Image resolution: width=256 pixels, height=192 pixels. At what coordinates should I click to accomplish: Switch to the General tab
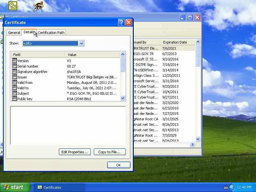(x=14, y=33)
